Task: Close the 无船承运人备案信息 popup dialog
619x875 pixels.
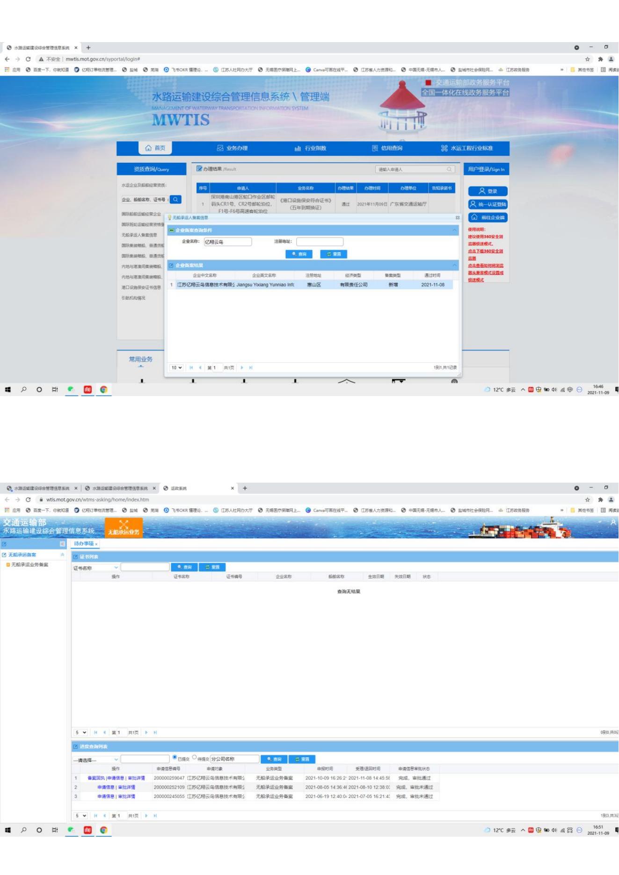Action: (x=457, y=218)
